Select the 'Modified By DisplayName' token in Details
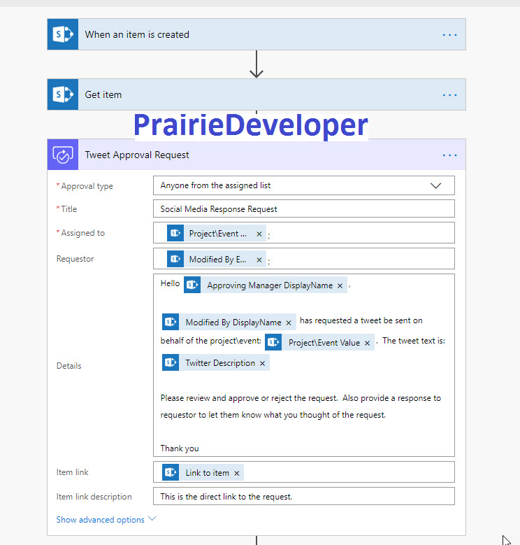 coord(229,323)
